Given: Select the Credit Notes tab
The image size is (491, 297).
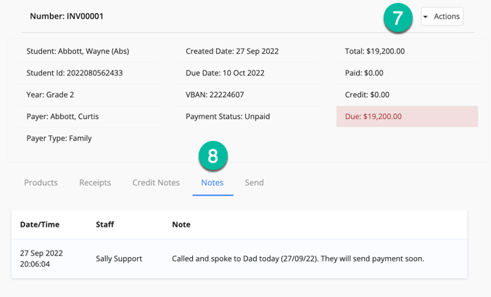Looking at the screenshot, I should point(156,182).
